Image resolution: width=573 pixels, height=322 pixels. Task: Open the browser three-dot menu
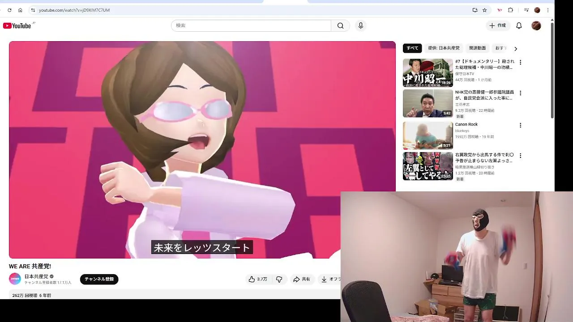click(x=547, y=10)
